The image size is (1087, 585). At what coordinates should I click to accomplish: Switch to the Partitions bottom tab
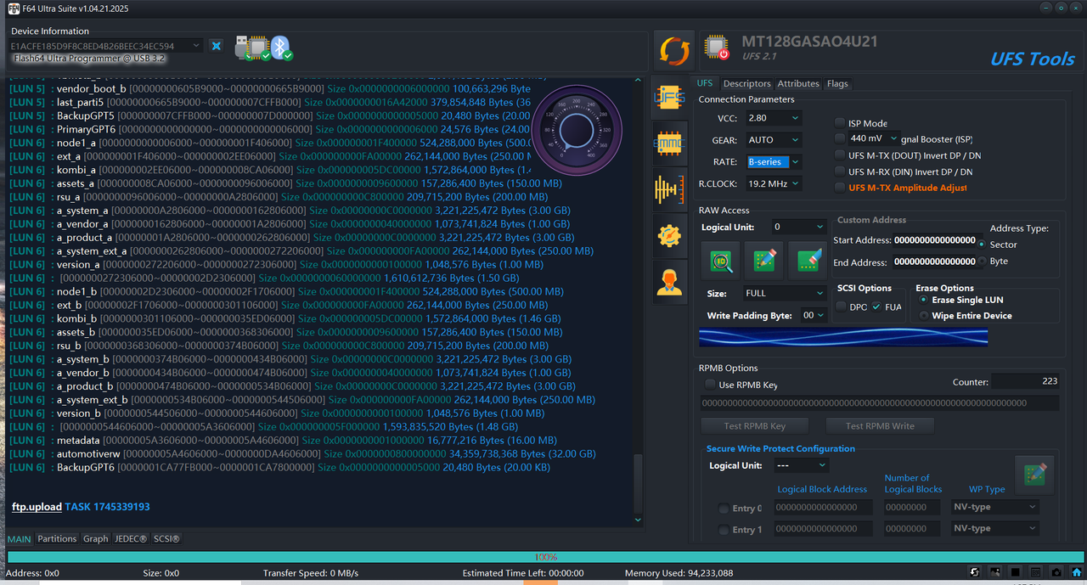(x=57, y=538)
